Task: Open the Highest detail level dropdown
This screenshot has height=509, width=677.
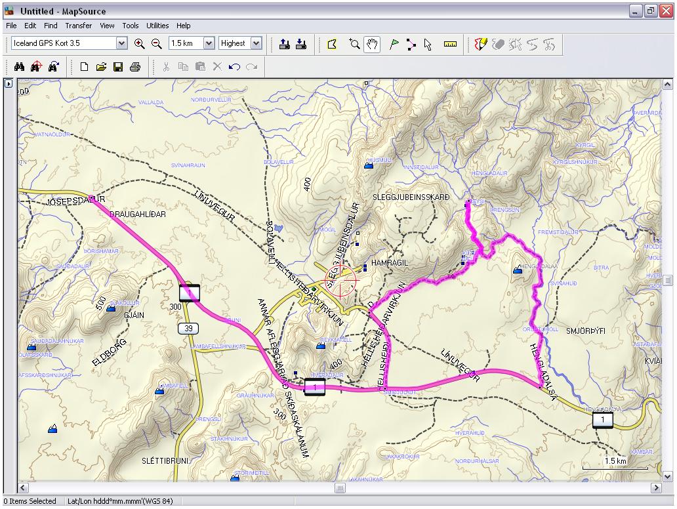Action: (x=256, y=44)
